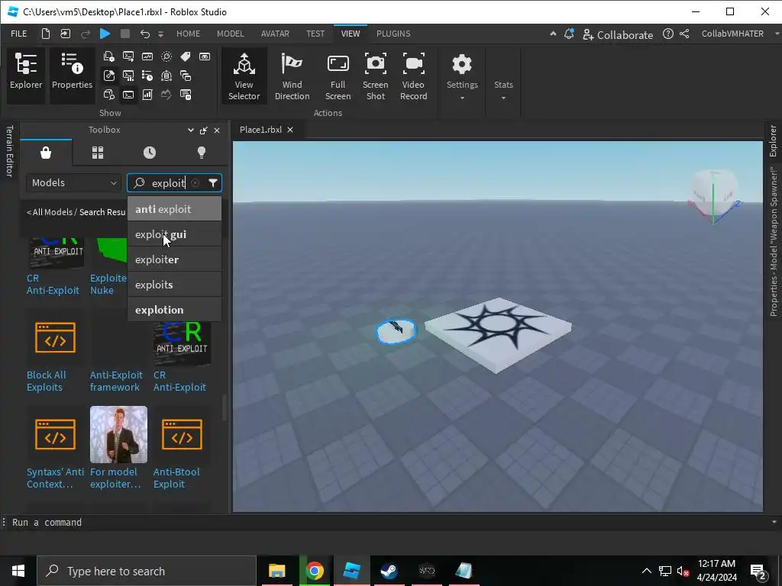Switch to the TEST tab
The height and width of the screenshot is (586, 782).
pos(315,34)
